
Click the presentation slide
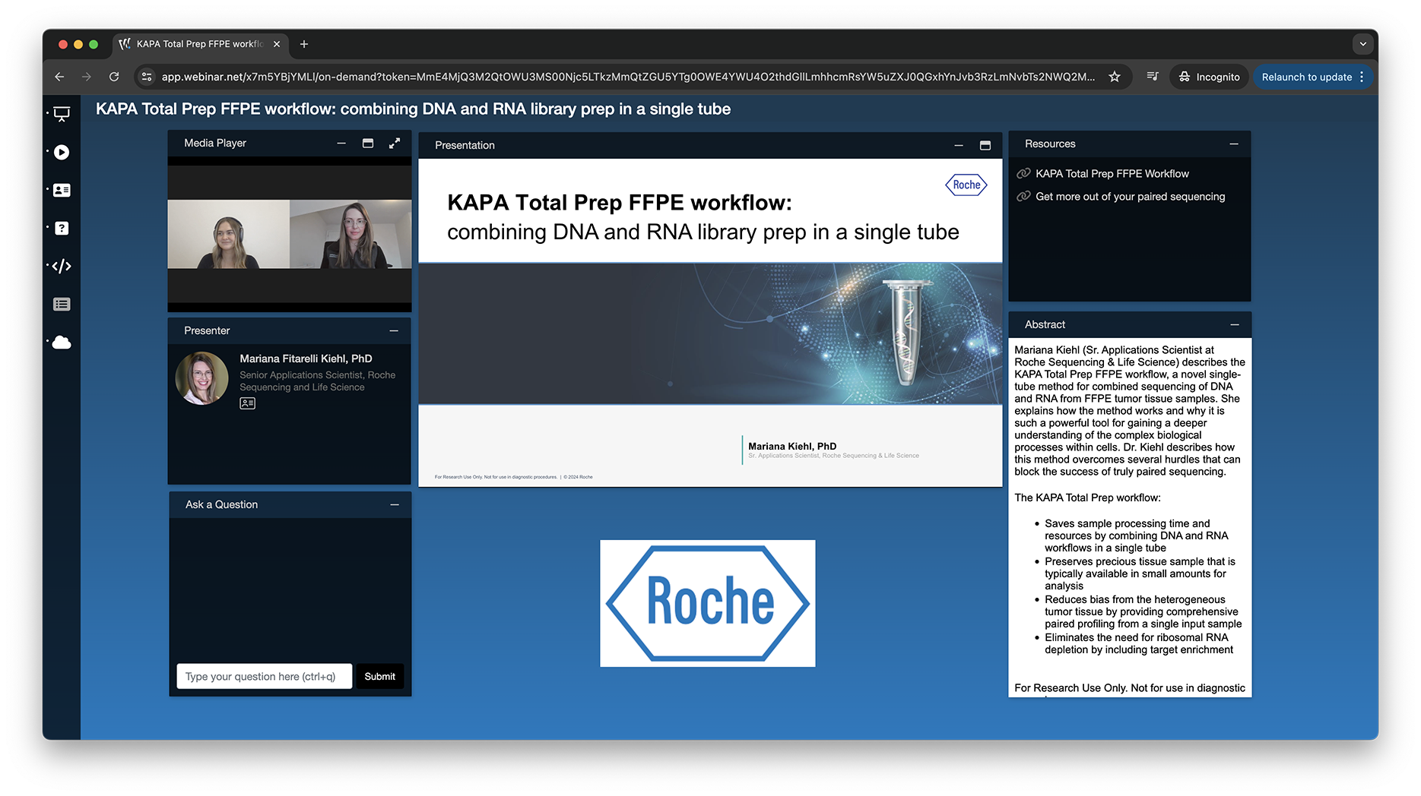click(710, 322)
